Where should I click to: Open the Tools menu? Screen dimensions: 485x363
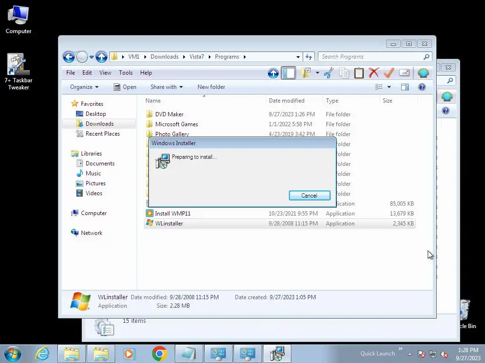point(126,73)
